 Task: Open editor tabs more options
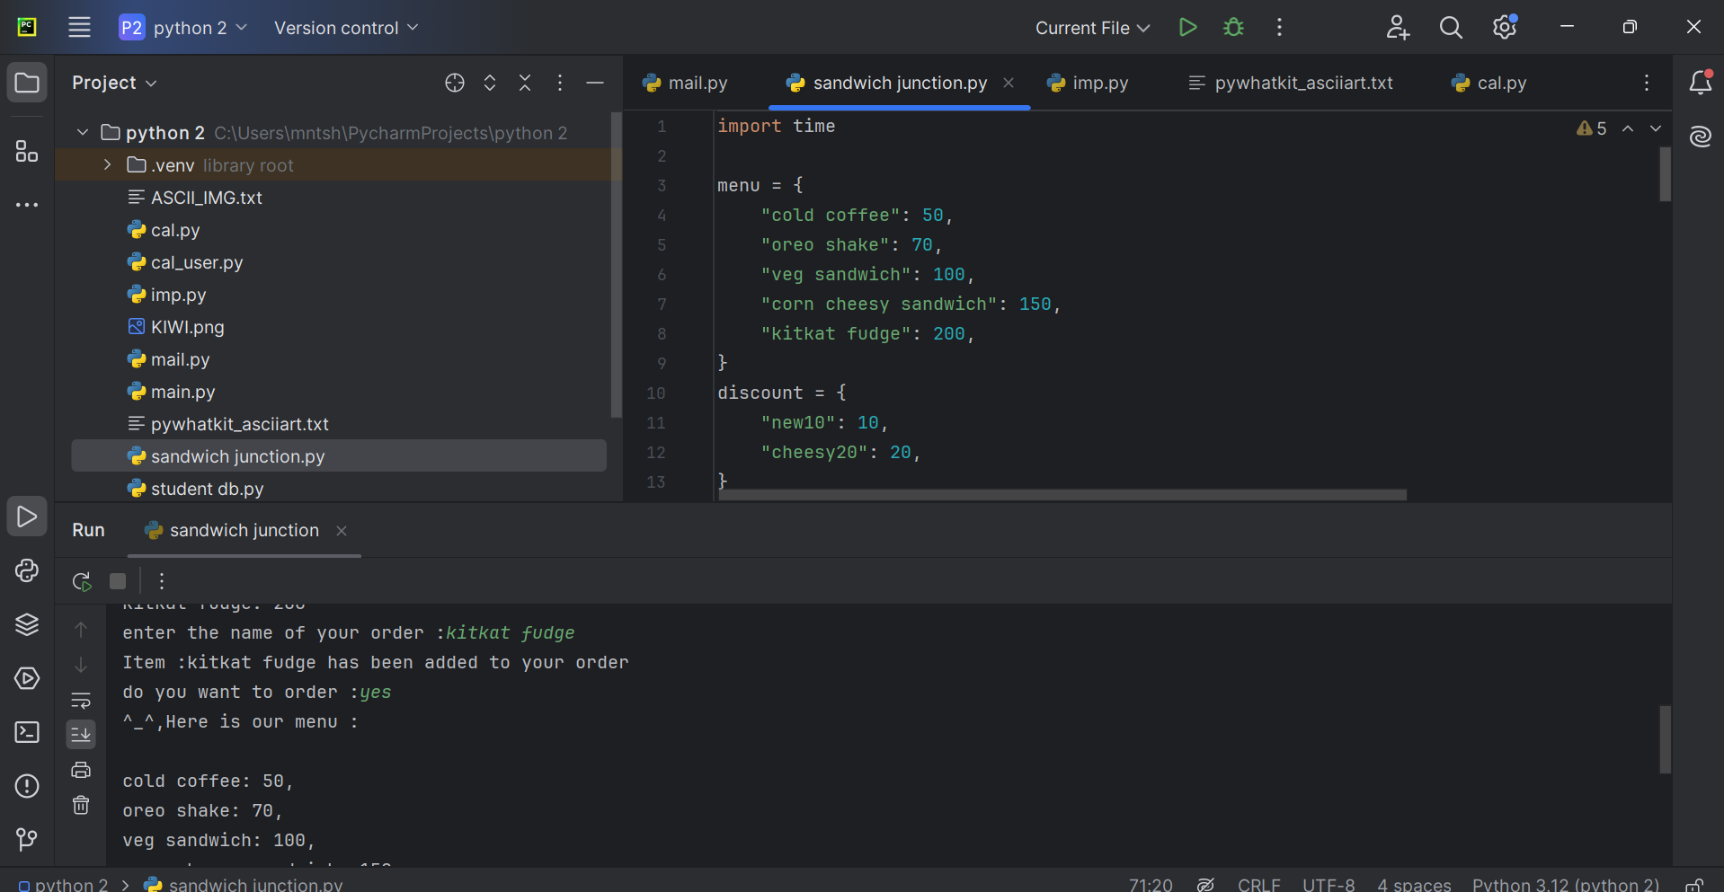1647,83
